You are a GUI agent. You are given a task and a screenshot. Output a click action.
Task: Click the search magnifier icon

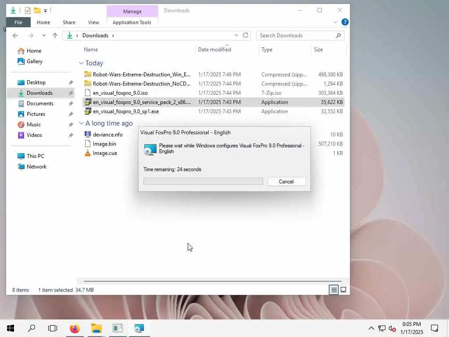338,36
